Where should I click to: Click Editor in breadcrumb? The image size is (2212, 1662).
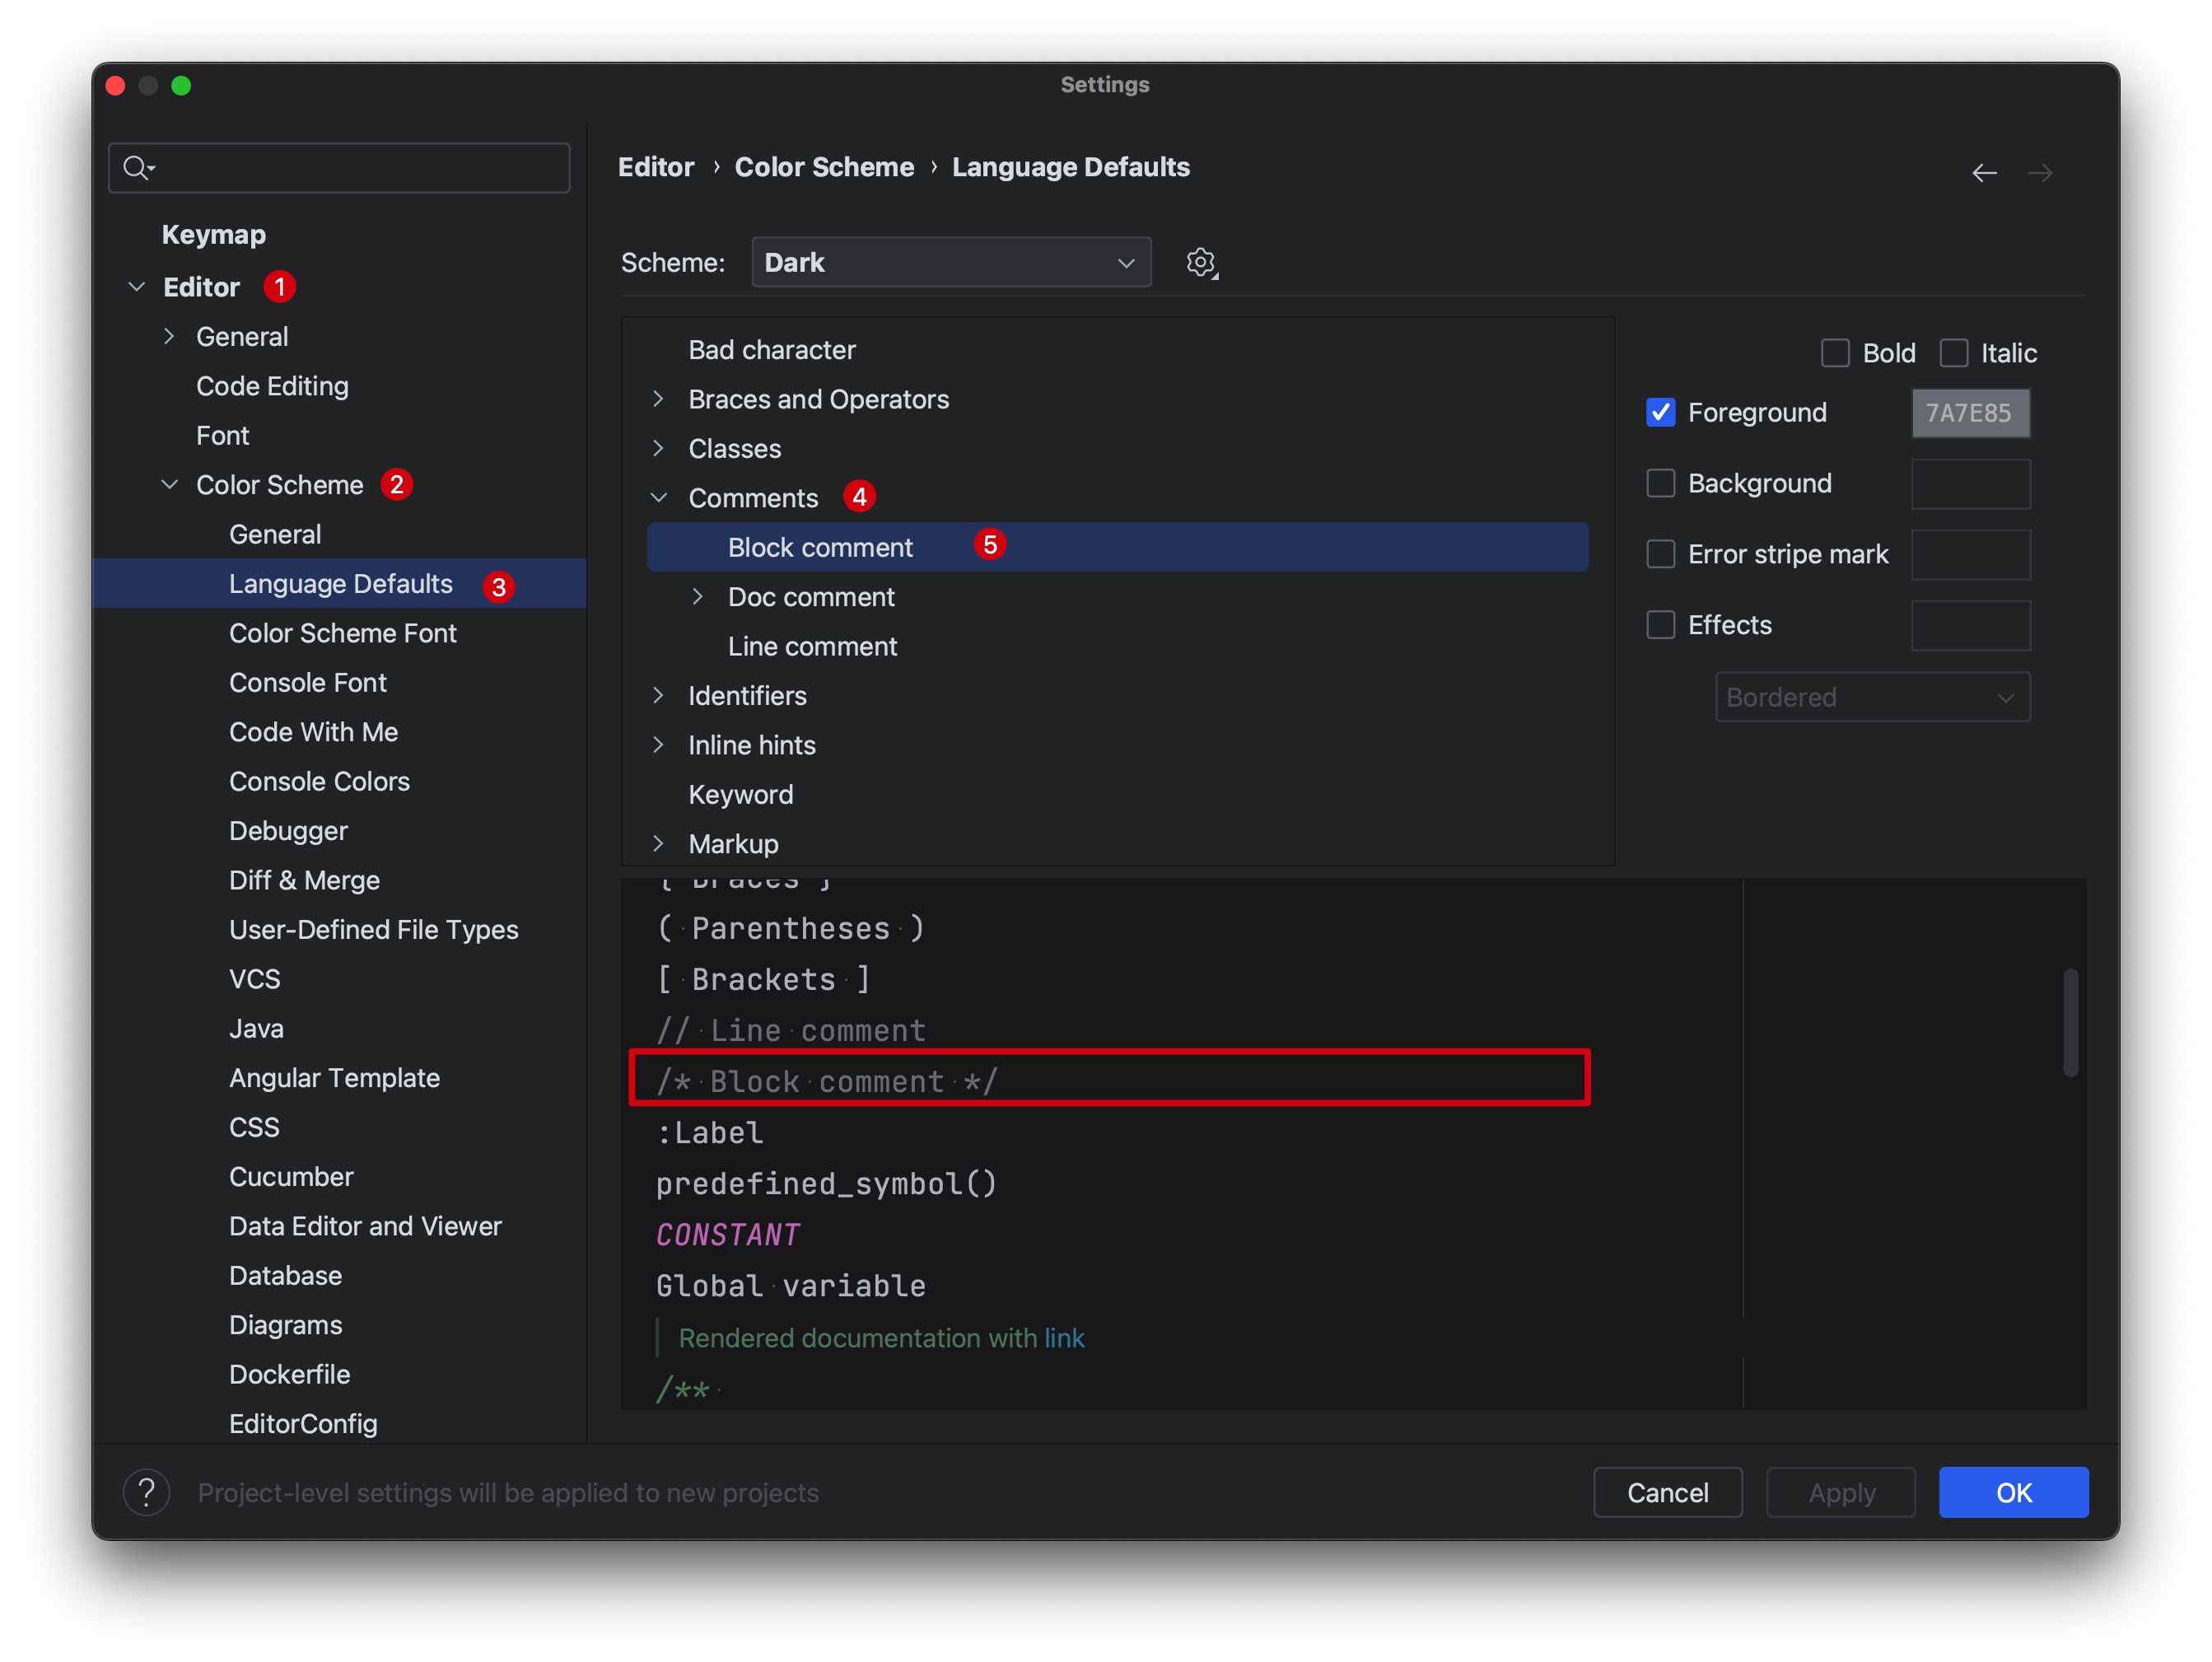(656, 167)
